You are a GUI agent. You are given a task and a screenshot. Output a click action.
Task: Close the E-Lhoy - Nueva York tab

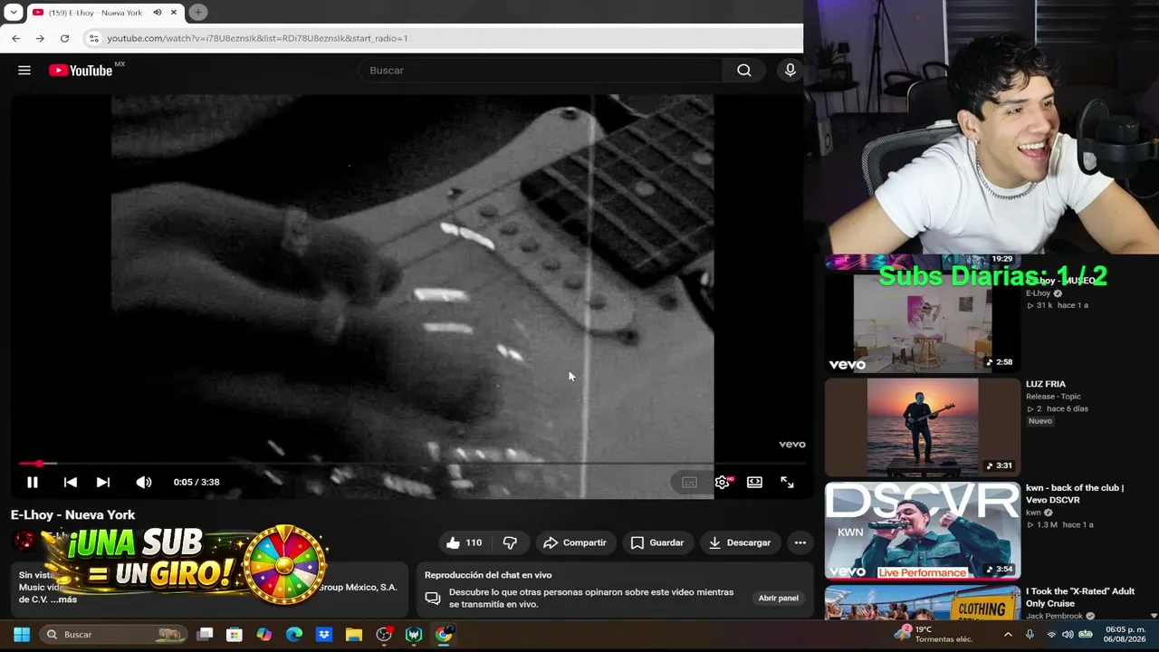coord(174,13)
